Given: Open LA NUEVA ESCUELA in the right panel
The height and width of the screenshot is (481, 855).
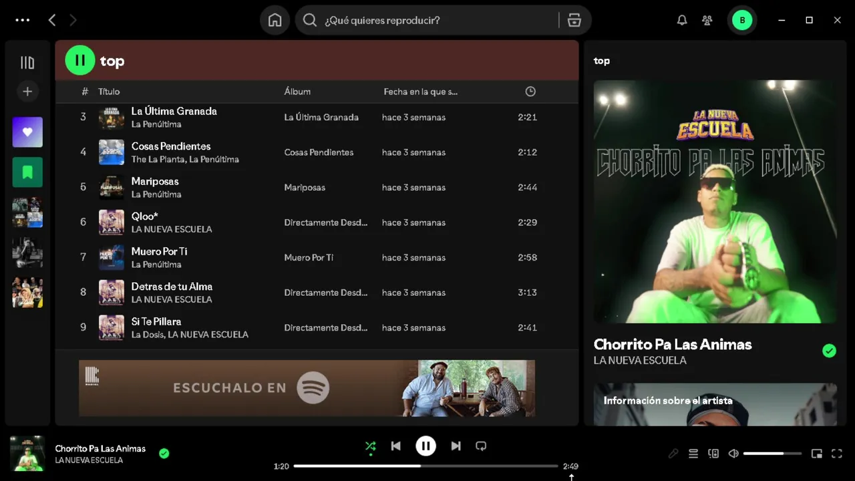Looking at the screenshot, I should [640, 360].
